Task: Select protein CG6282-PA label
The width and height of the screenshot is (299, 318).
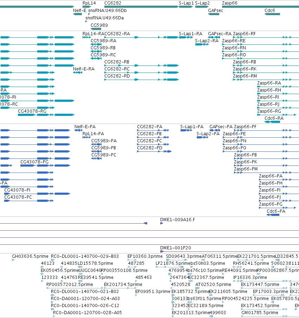Action: click(x=150, y=127)
